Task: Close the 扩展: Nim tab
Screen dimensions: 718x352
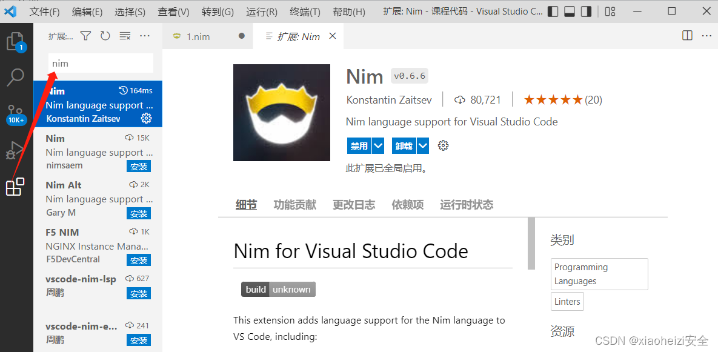Action: coord(333,36)
